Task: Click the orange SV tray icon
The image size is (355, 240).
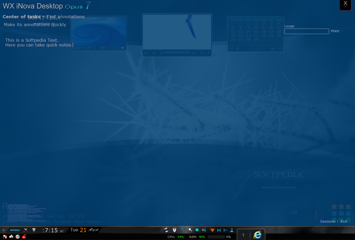Action: [x=17, y=237]
